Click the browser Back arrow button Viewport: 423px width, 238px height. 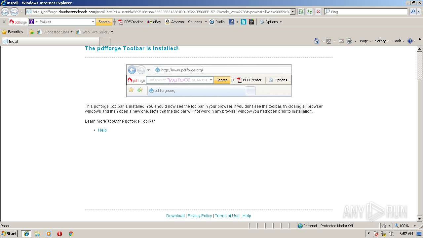pos(5,12)
